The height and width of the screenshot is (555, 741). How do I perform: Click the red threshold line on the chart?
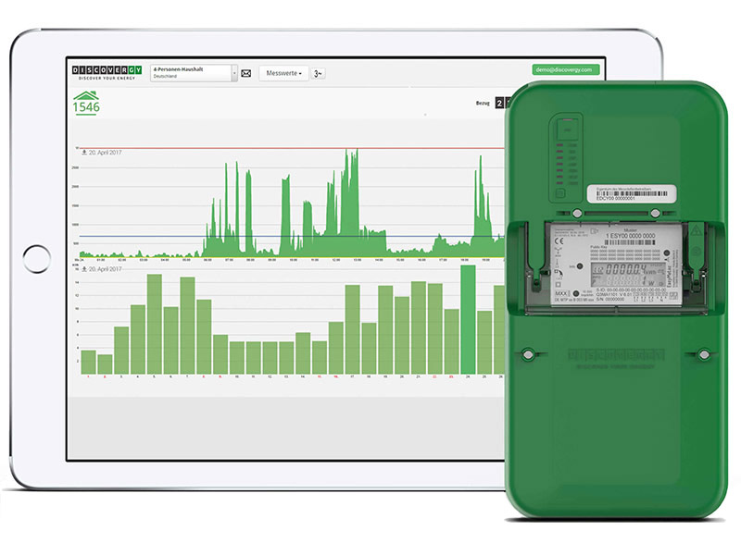tap(278, 149)
